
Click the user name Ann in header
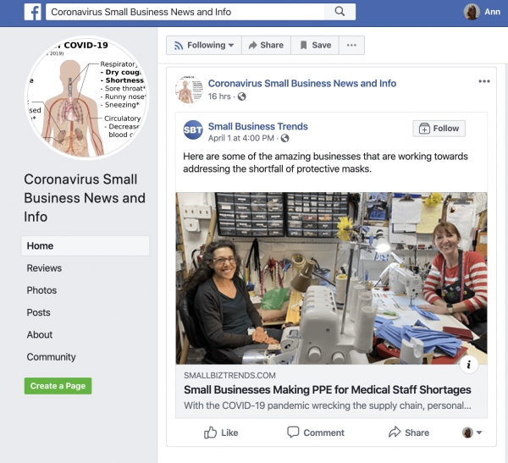492,12
